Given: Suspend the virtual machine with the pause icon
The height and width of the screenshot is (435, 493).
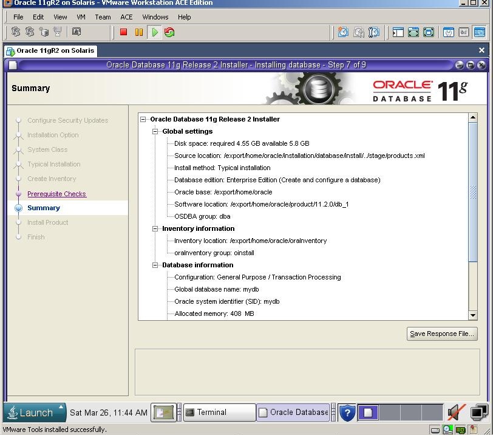Looking at the screenshot, I should point(139,32).
